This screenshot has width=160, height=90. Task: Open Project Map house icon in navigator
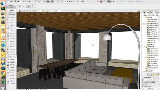pyautogui.click(x=148, y=12)
